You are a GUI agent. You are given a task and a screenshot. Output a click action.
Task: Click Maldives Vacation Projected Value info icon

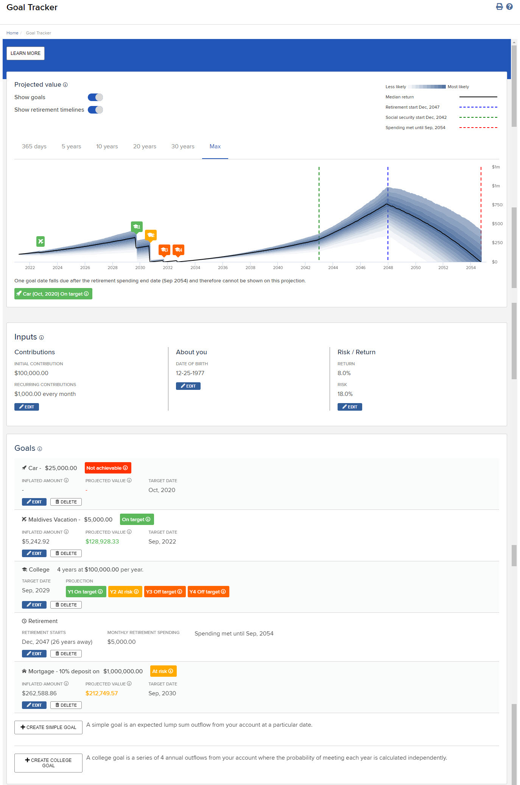pyautogui.click(x=129, y=532)
